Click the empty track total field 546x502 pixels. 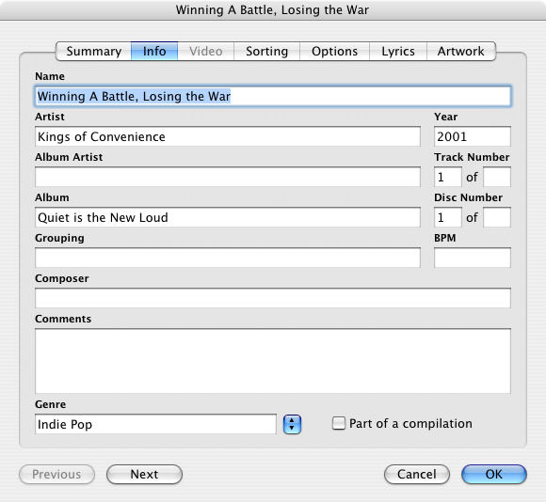coord(497,177)
